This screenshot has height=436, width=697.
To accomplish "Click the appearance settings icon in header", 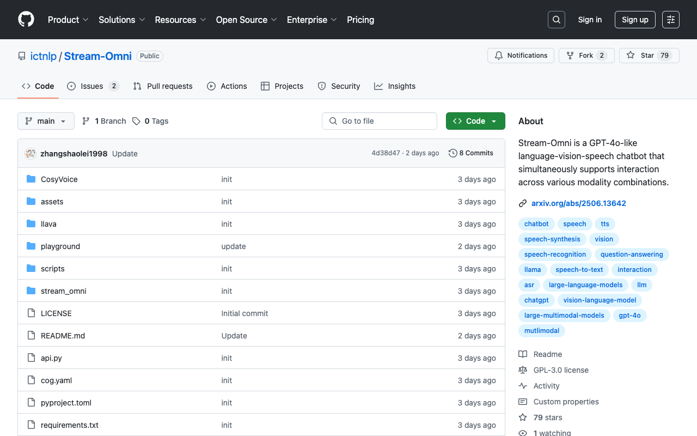I will [671, 20].
